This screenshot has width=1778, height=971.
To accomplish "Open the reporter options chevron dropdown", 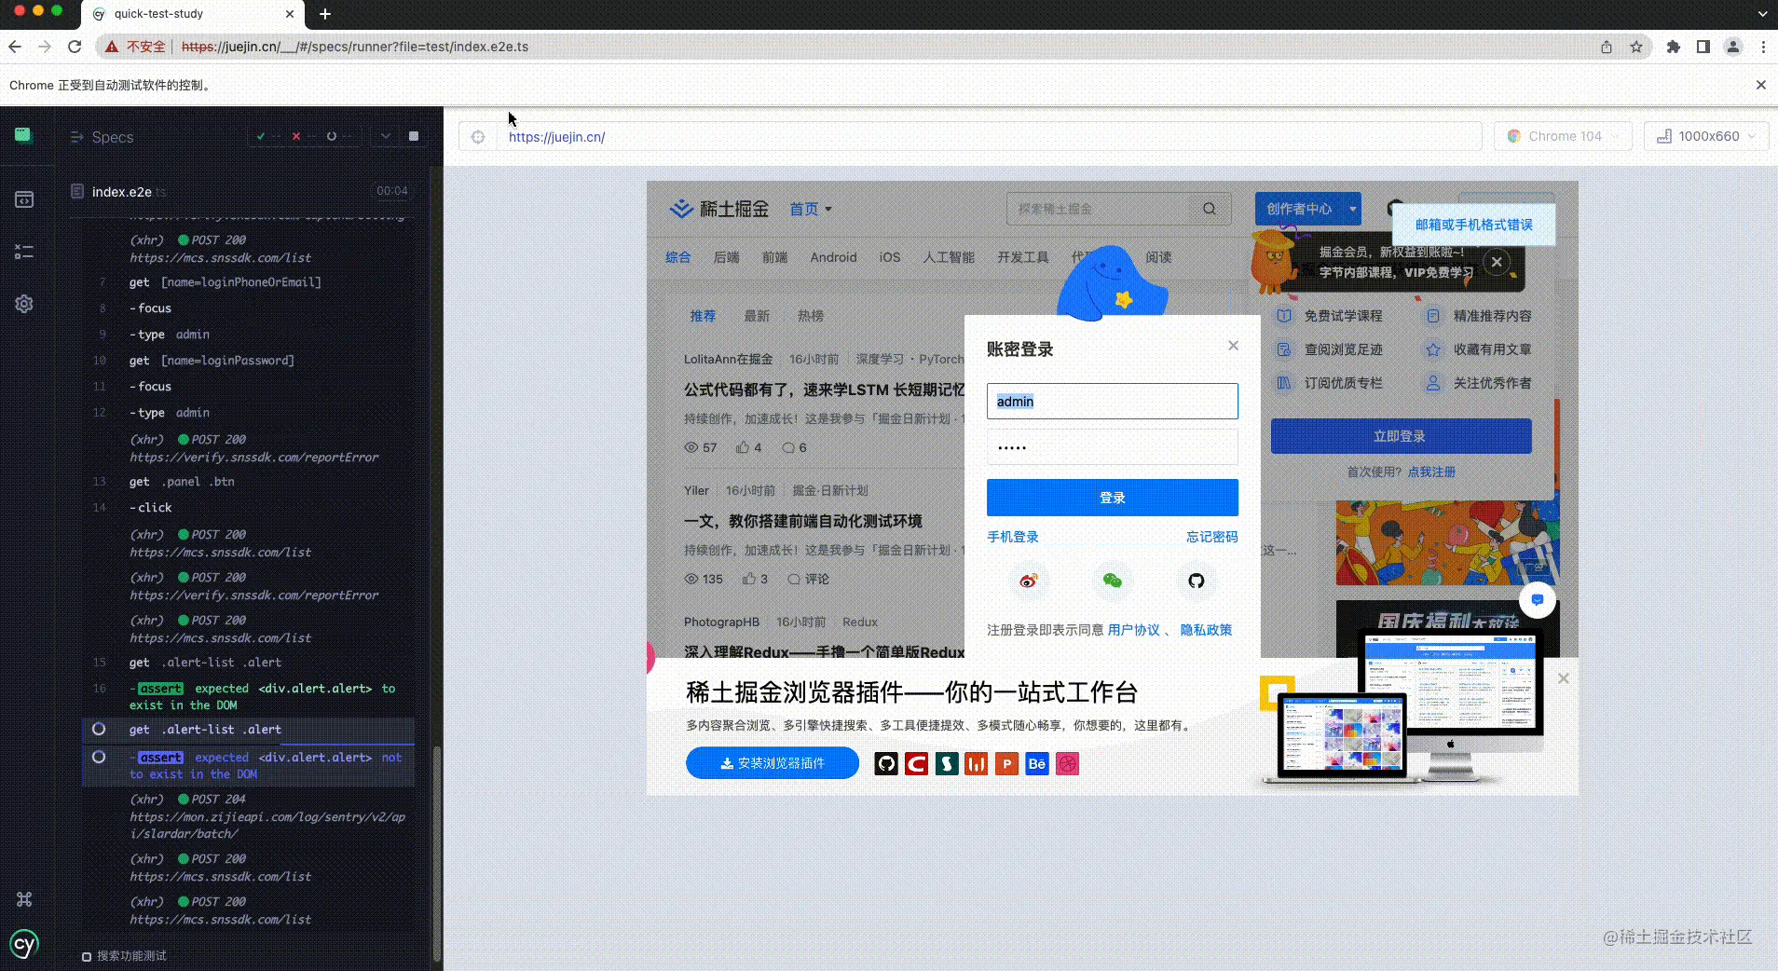I will [x=385, y=136].
